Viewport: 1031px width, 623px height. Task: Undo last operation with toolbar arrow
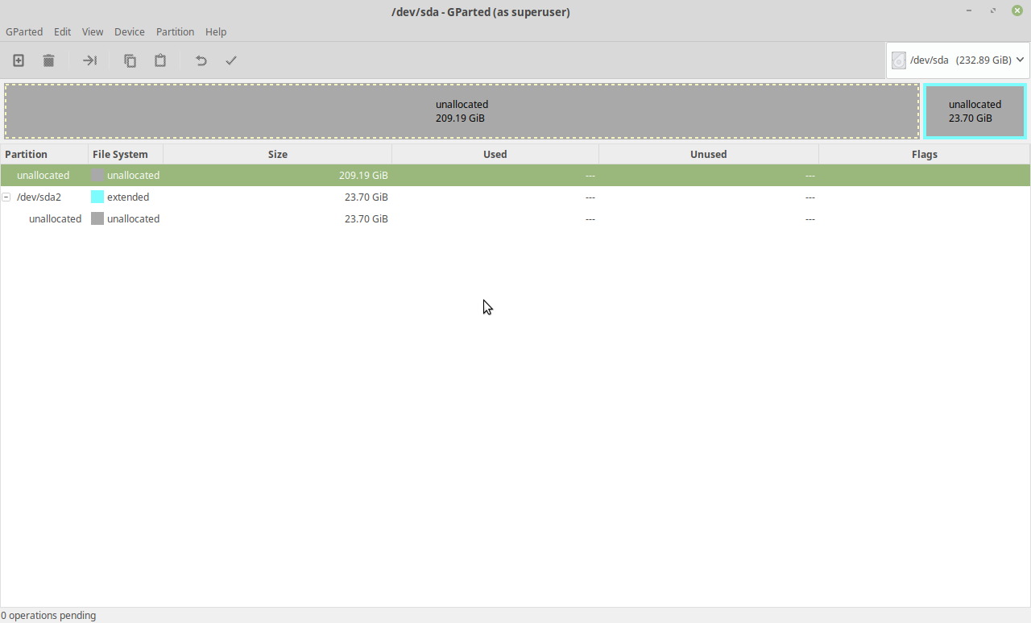click(x=201, y=60)
